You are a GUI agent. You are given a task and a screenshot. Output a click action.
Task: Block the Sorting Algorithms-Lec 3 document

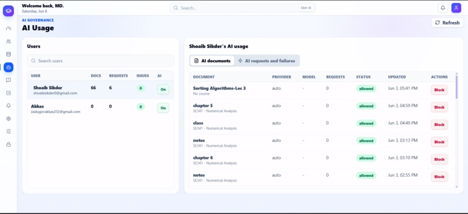point(439,90)
